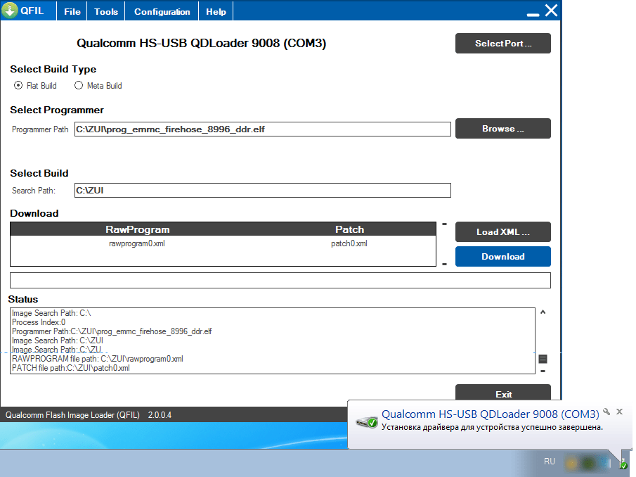This screenshot has height=477, width=636.
Task: Click the Process Index:0 status line
Action: point(39,322)
